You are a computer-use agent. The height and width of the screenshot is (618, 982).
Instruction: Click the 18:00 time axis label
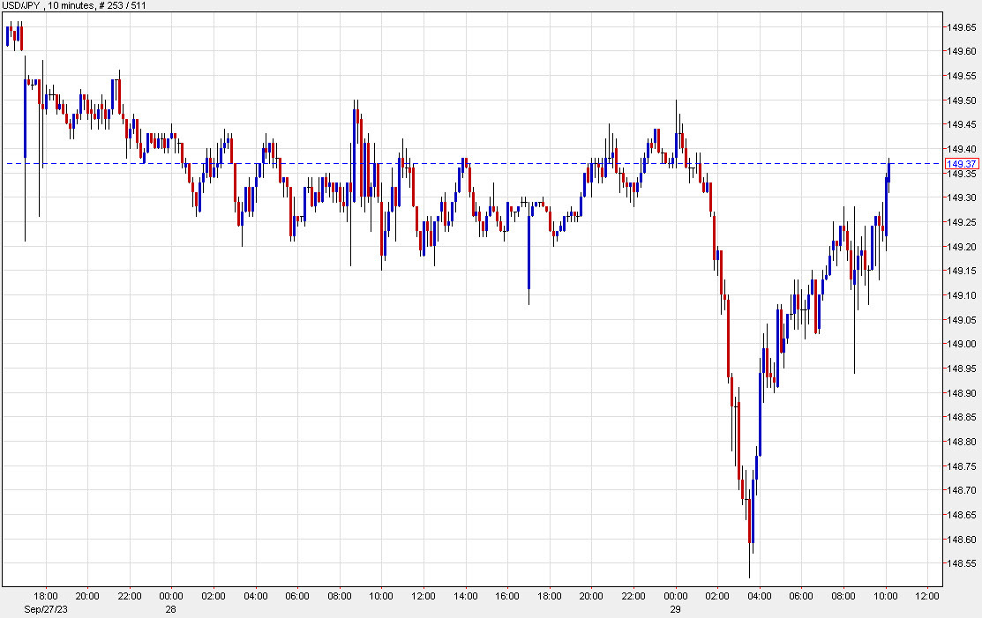tap(46, 595)
